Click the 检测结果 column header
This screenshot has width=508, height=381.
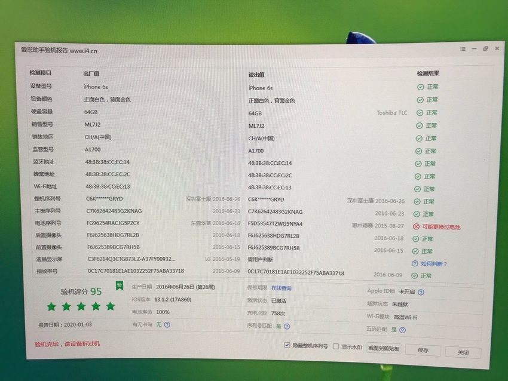pos(428,73)
